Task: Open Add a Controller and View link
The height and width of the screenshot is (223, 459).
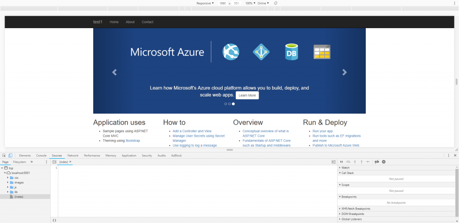Action: pos(192,131)
